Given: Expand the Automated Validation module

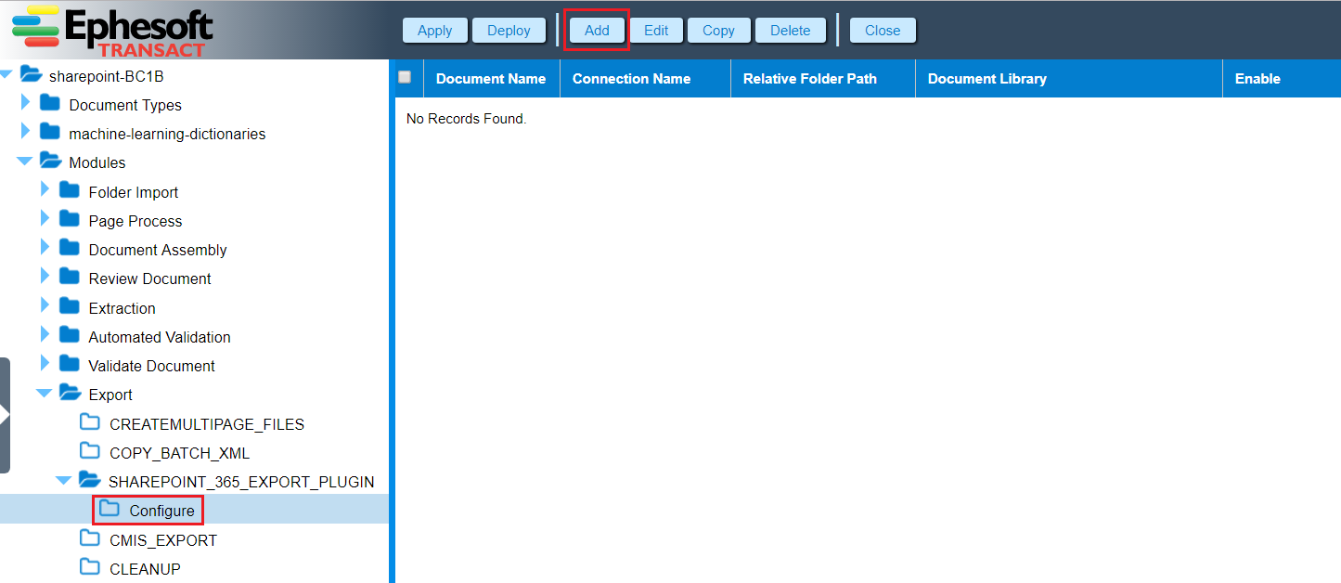Looking at the screenshot, I should pyautogui.click(x=45, y=335).
